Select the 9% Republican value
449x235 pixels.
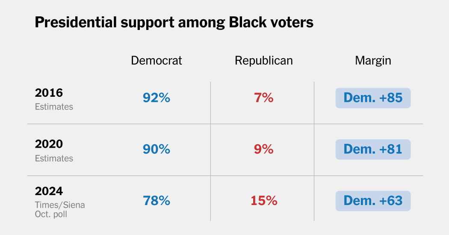point(264,149)
